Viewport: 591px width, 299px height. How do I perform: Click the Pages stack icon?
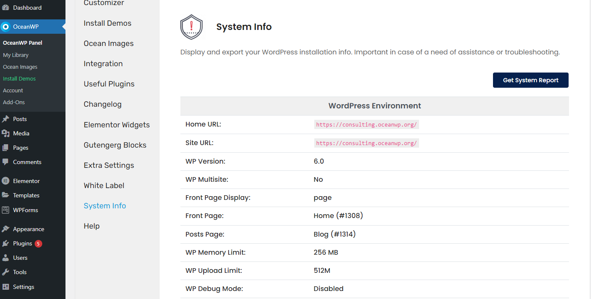click(5, 148)
